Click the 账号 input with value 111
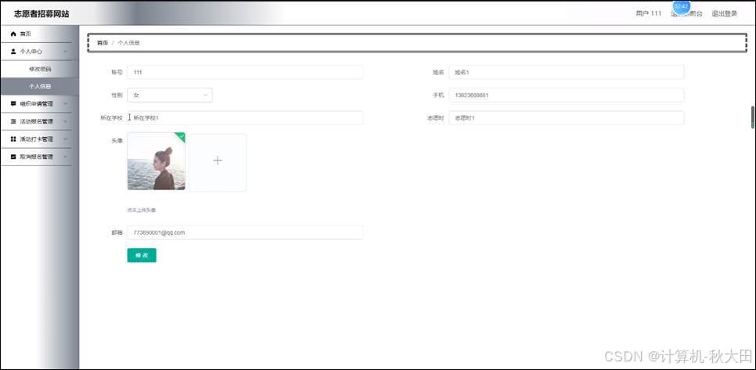The width and height of the screenshot is (756, 370). coord(245,72)
